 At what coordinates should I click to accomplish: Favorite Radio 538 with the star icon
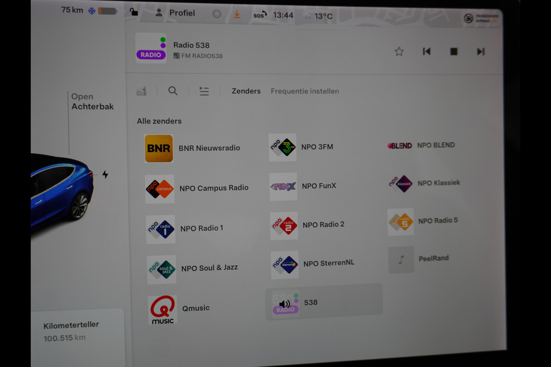tap(399, 51)
